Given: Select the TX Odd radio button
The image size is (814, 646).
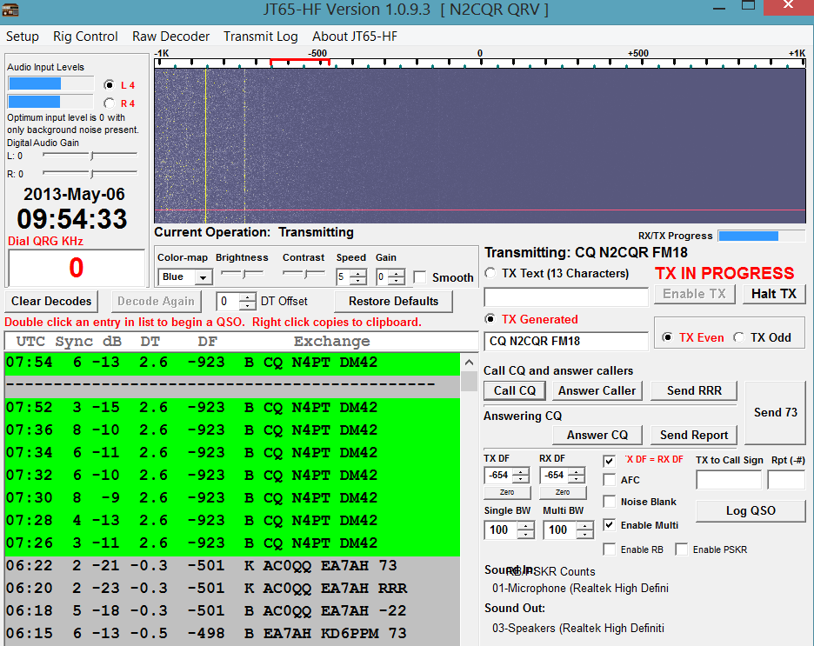Looking at the screenshot, I should coord(737,338).
